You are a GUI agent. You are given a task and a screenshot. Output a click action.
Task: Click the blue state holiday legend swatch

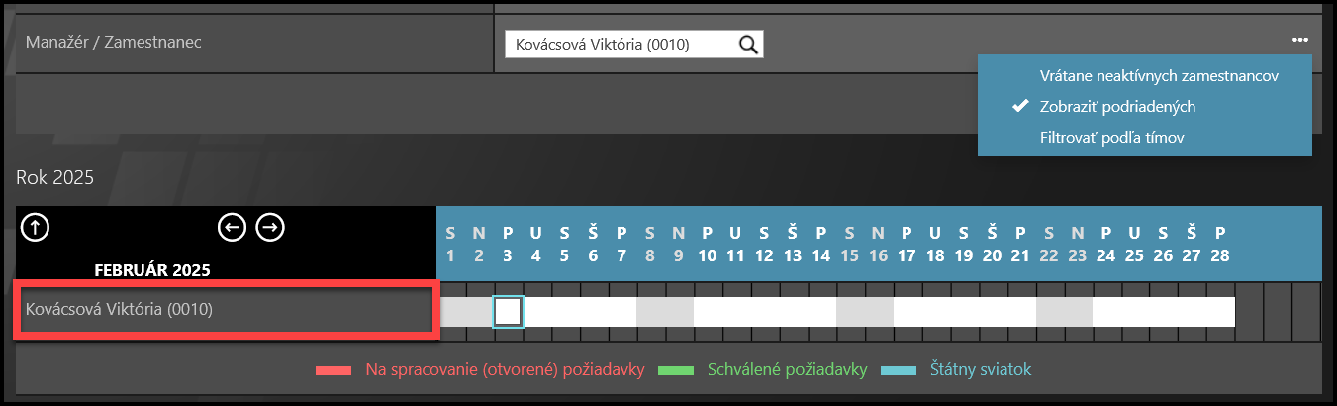tap(901, 370)
